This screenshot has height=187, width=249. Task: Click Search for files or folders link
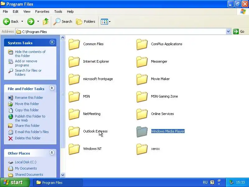(28, 72)
